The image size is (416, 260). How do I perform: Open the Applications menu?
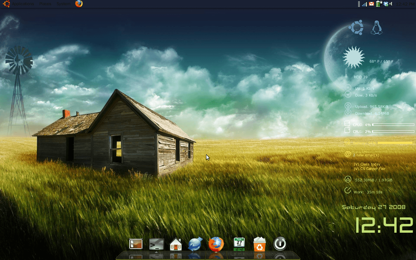(23, 4)
